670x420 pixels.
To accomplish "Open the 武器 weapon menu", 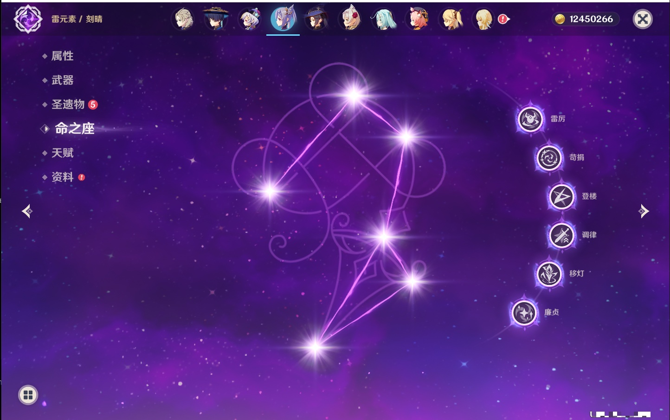I will coord(62,80).
